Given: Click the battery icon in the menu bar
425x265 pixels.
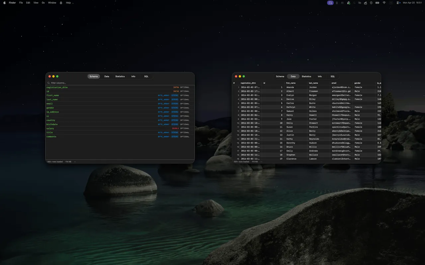Looking at the screenshot, I should (x=377, y=3).
